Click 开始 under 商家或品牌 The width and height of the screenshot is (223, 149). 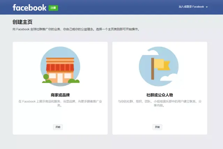pos(58,127)
